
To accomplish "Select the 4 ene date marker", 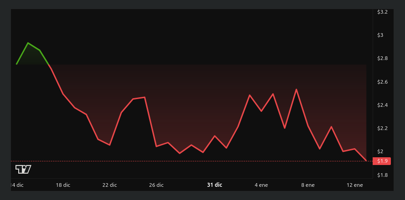I will pyautogui.click(x=261, y=185).
